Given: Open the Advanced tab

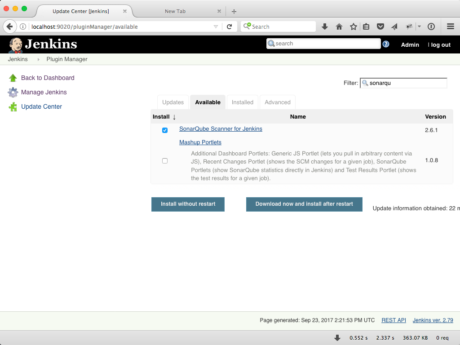Looking at the screenshot, I should click(x=278, y=102).
